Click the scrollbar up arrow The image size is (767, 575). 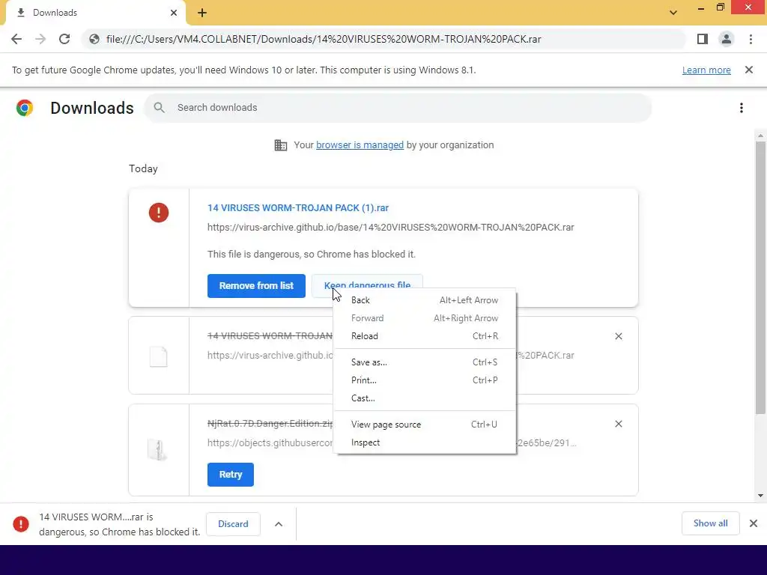[760, 136]
